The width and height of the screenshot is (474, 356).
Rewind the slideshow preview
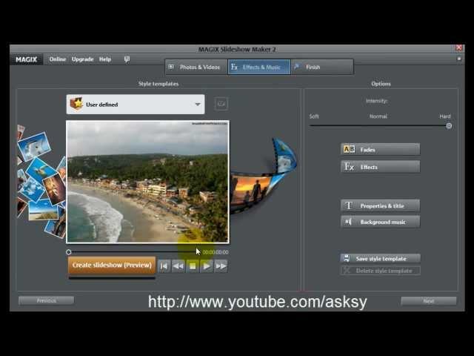178,266
